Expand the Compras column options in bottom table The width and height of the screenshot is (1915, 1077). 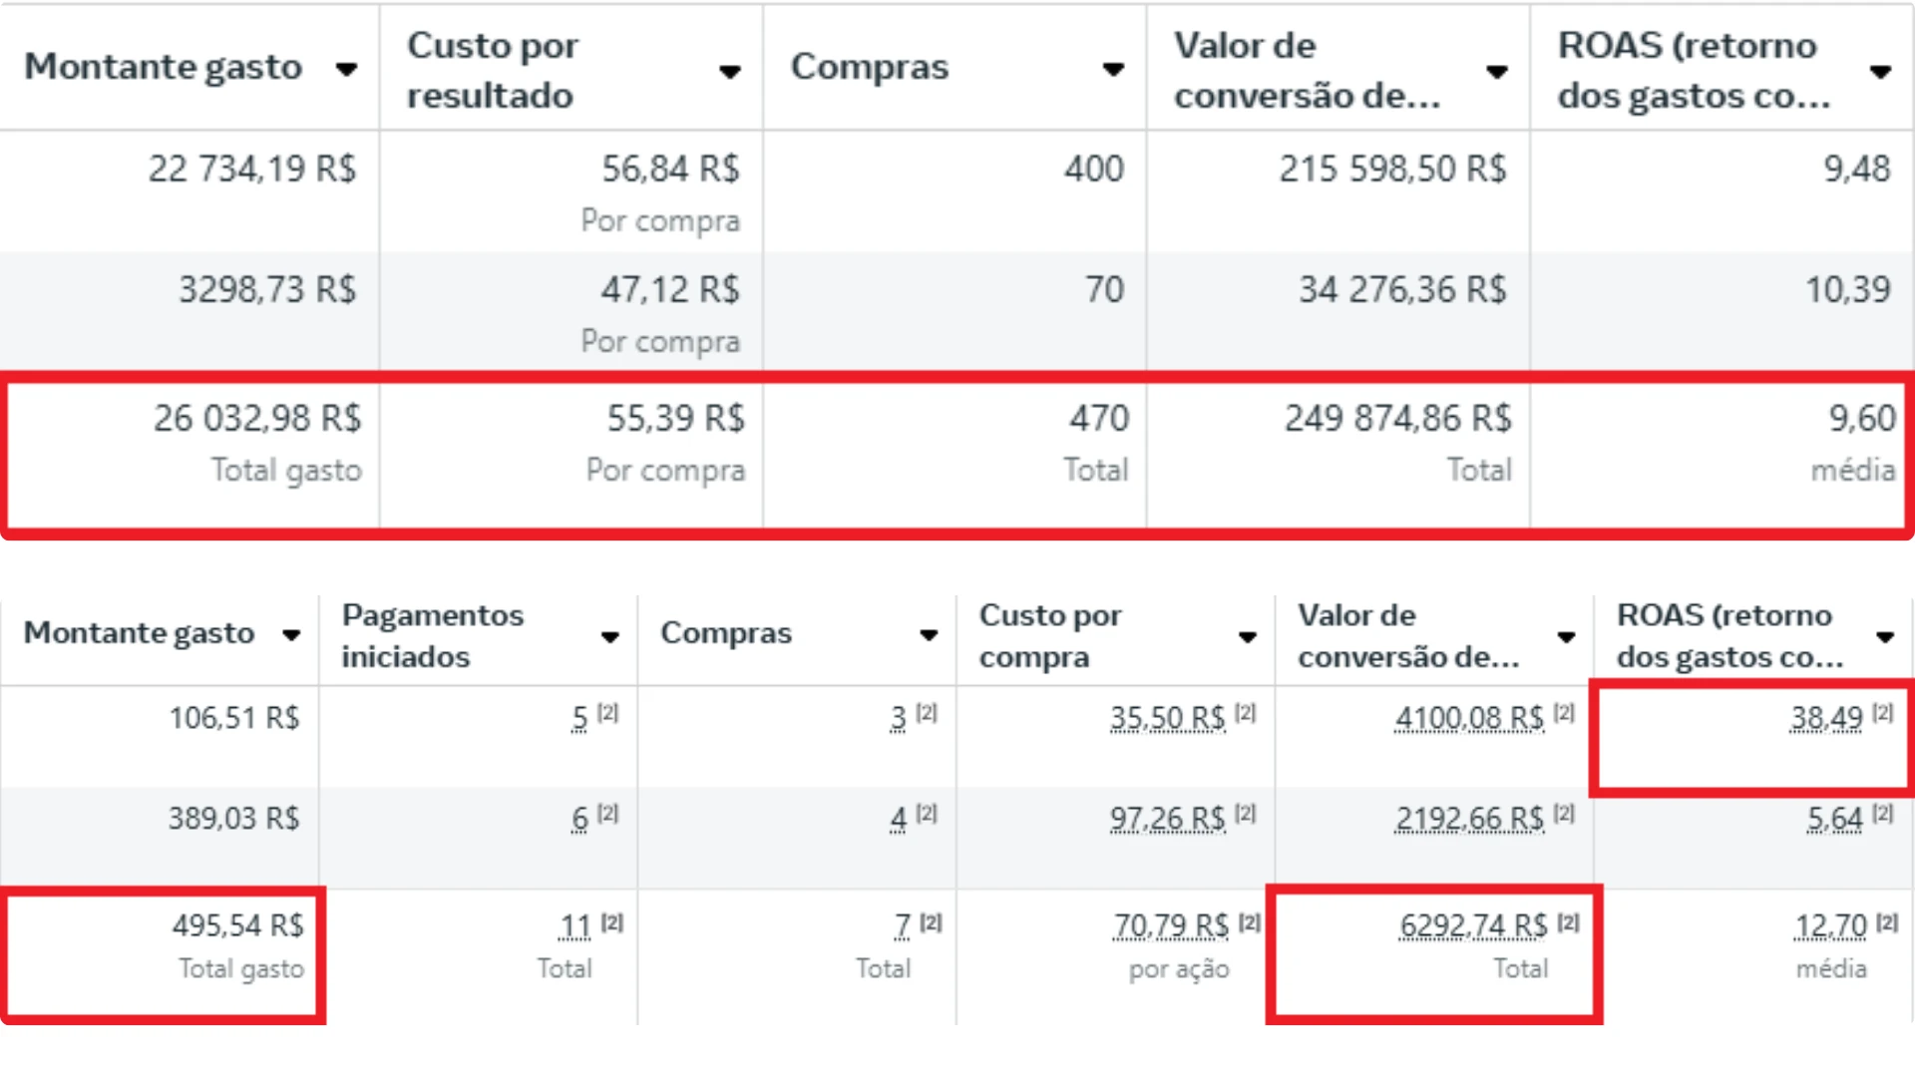929,635
